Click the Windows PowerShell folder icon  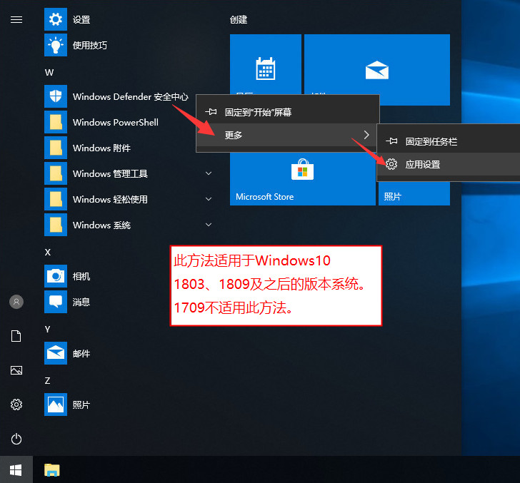[x=56, y=122]
